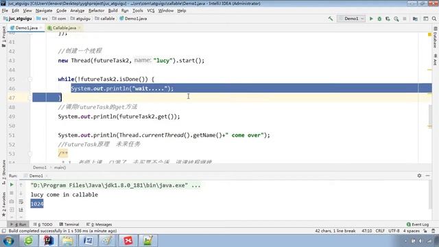Switch to Callable.java editor tab
Screen dimensions: 439x247
click(64, 27)
